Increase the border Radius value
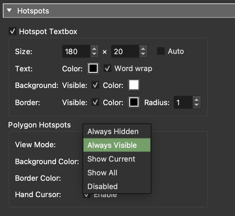This screenshot has width=235, height=216. click(x=197, y=100)
